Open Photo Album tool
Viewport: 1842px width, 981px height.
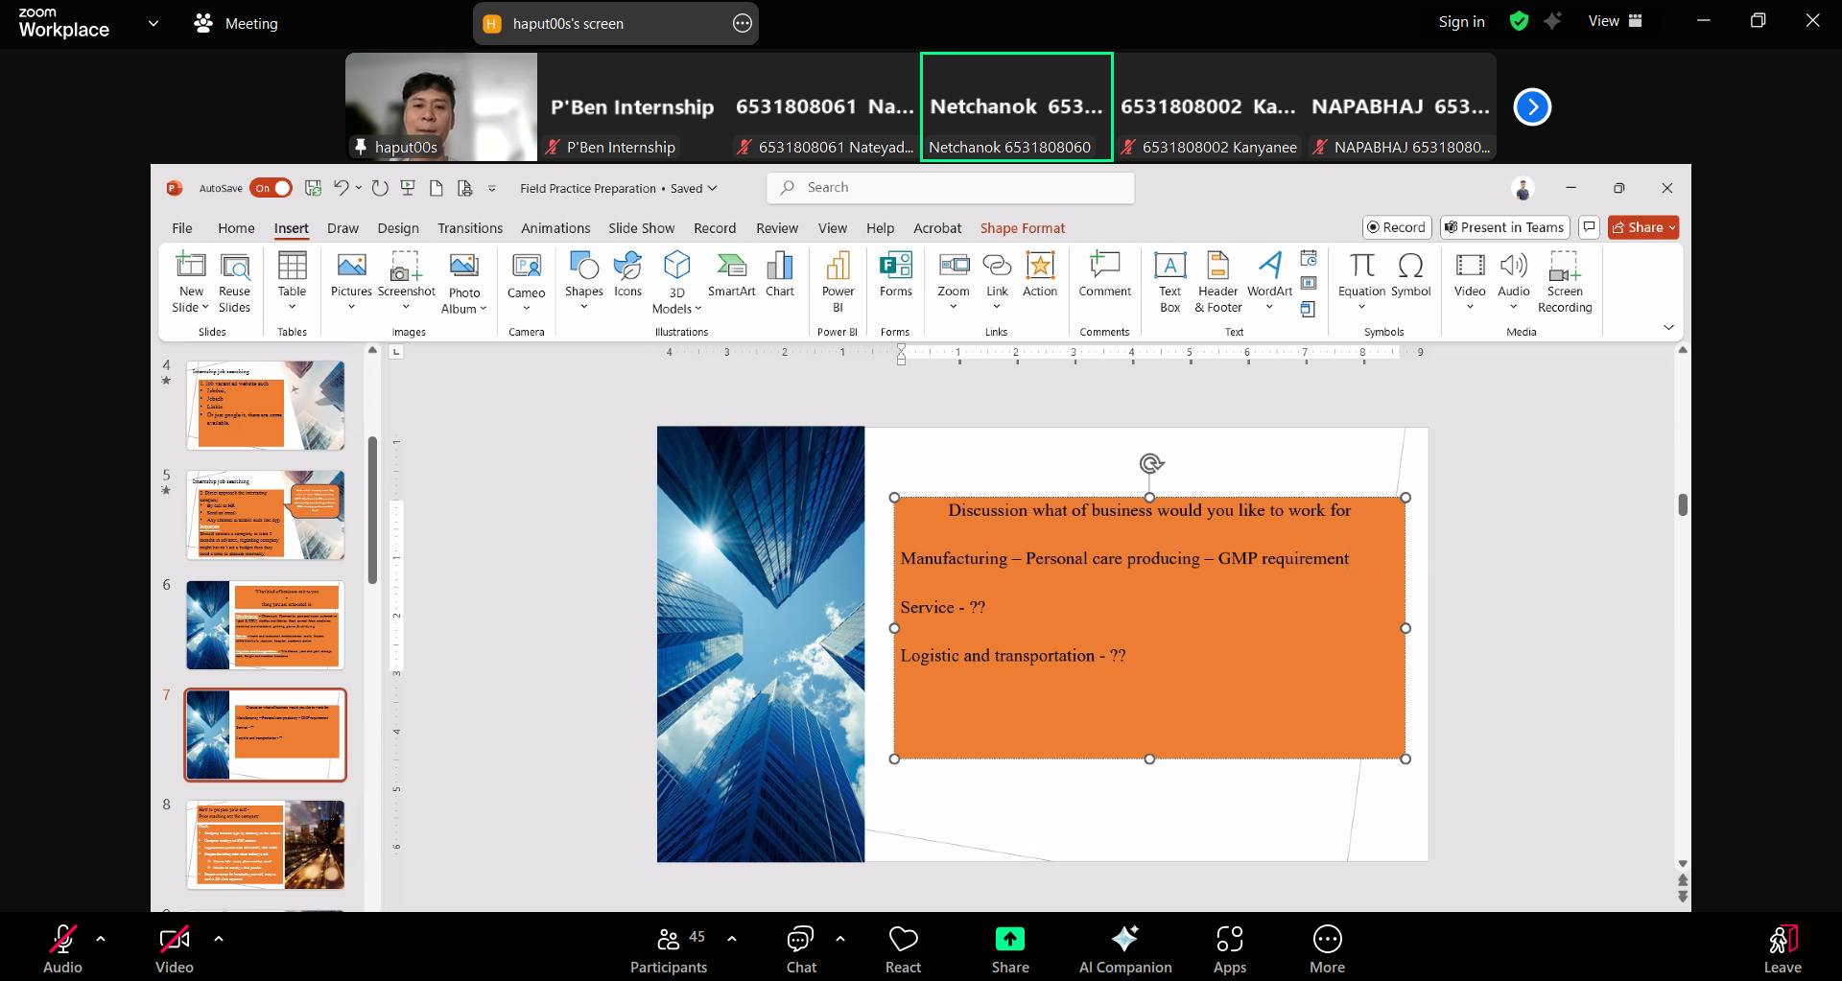pyautogui.click(x=464, y=283)
